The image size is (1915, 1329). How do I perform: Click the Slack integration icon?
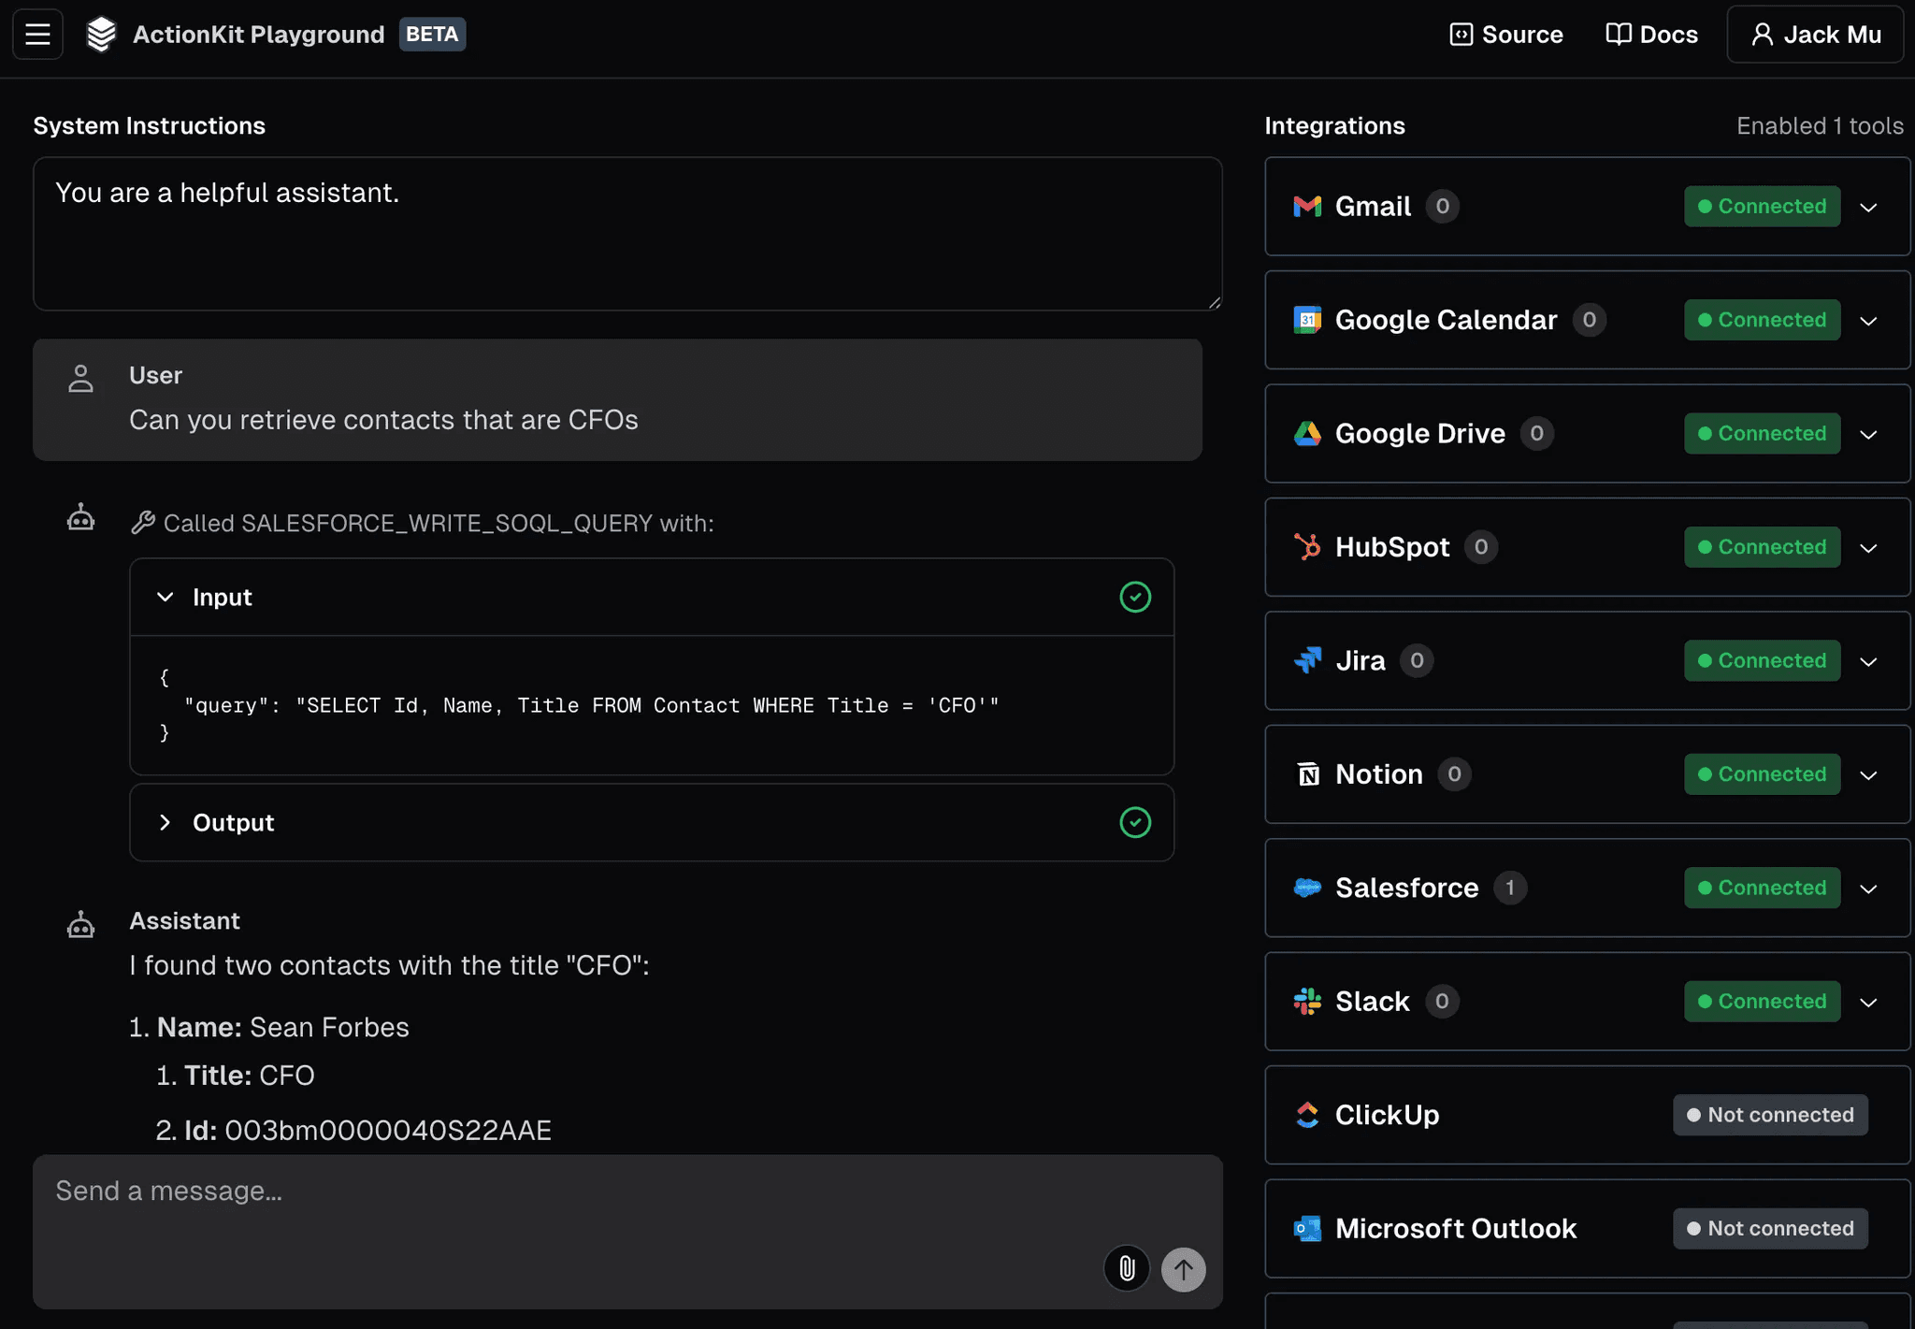[1307, 1002]
